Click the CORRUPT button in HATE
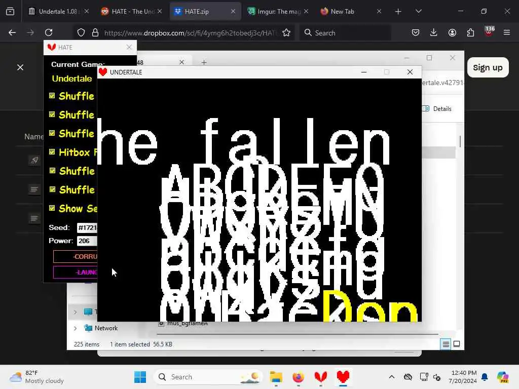This screenshot has width=519, height=389. pyautogui.click(x=76, y=256)
